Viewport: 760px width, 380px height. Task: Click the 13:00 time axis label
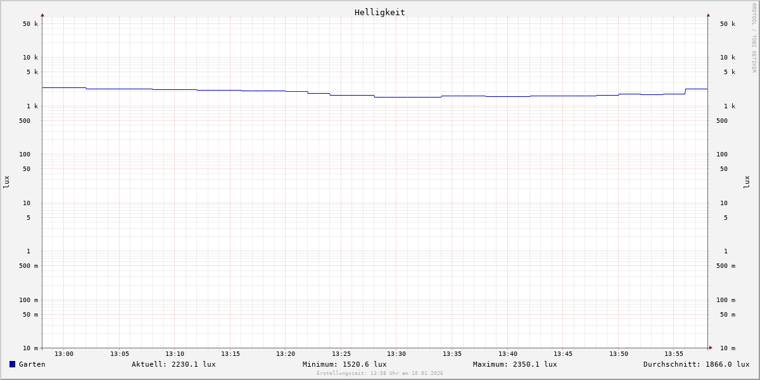(x=64, y=354)
